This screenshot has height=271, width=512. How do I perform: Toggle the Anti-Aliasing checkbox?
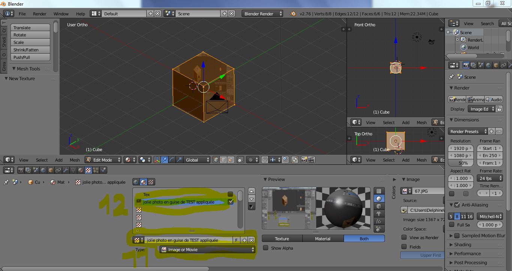(457, 205)
